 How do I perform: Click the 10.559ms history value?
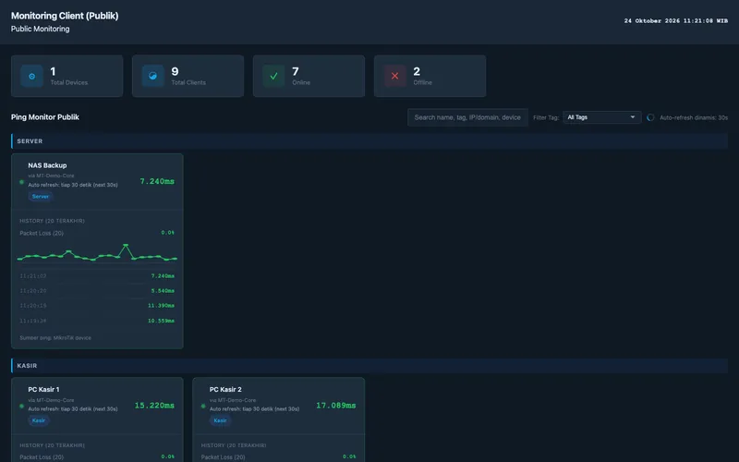pyautogui.click(x=161, y=321)
